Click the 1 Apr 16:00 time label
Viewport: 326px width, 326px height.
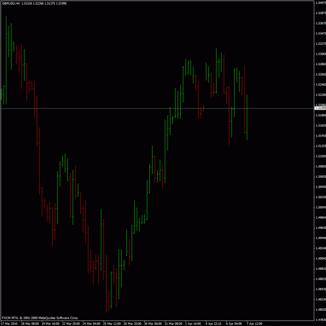coord(193,324)
